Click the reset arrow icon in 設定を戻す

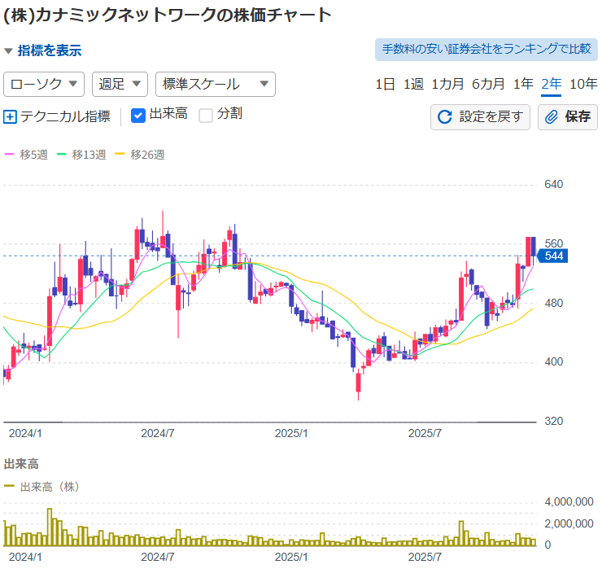[x=445, y=117]
